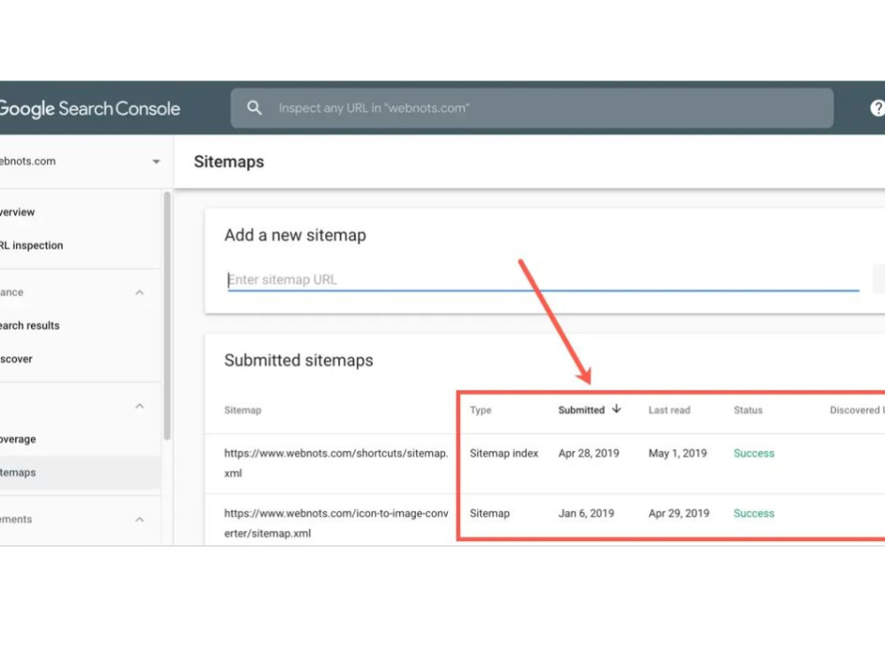Viewport: 885px width, 663px height.
Task: Click the Submitted sitemaps heading
Action: click(298, 361)
